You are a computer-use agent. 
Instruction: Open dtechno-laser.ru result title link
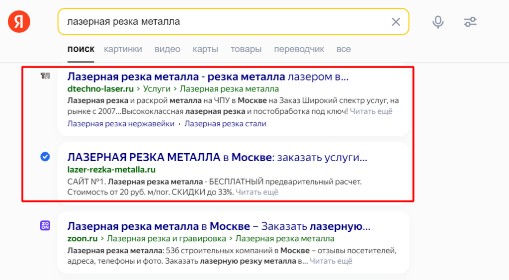tap(208, 77)
